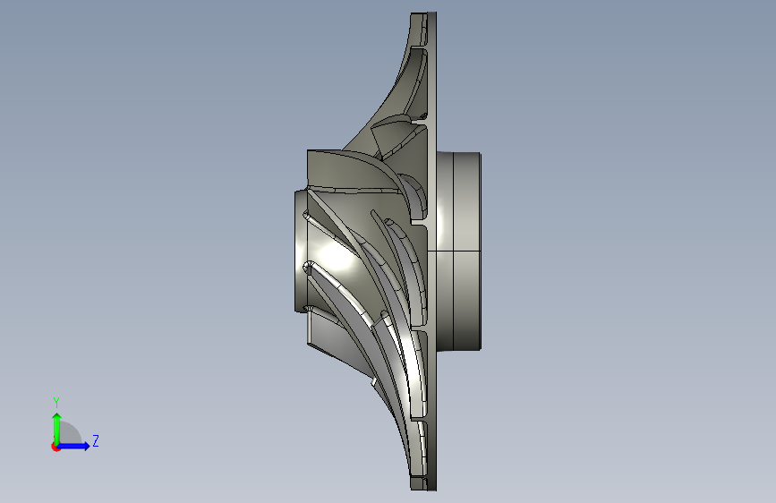Click the green Y axis arrow of the triad
The image size is (776, 503).
click(57, 428)
